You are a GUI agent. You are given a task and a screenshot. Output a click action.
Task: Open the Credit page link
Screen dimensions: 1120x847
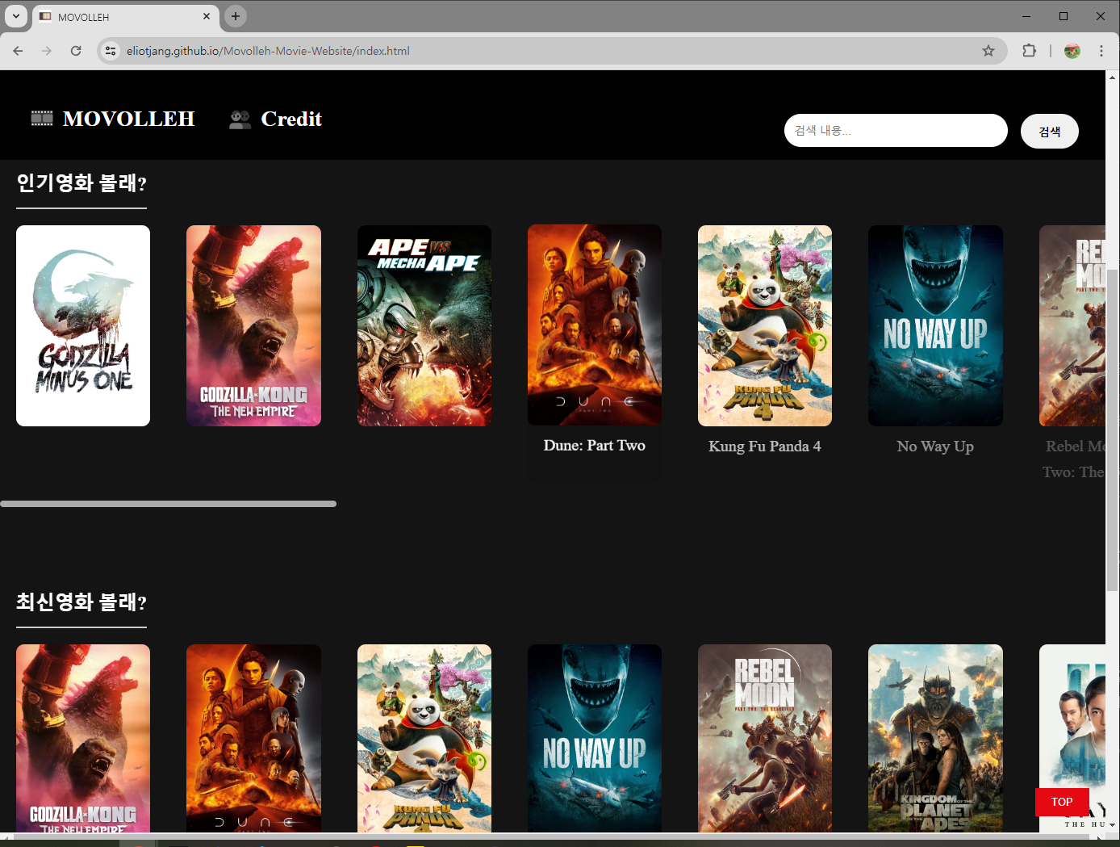[291, 119]
